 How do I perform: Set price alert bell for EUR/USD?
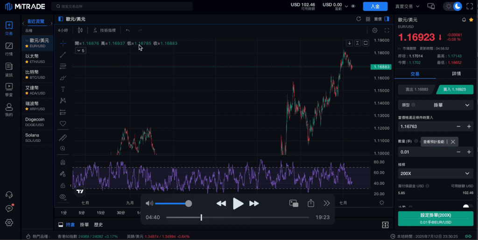tap(464, 20)
